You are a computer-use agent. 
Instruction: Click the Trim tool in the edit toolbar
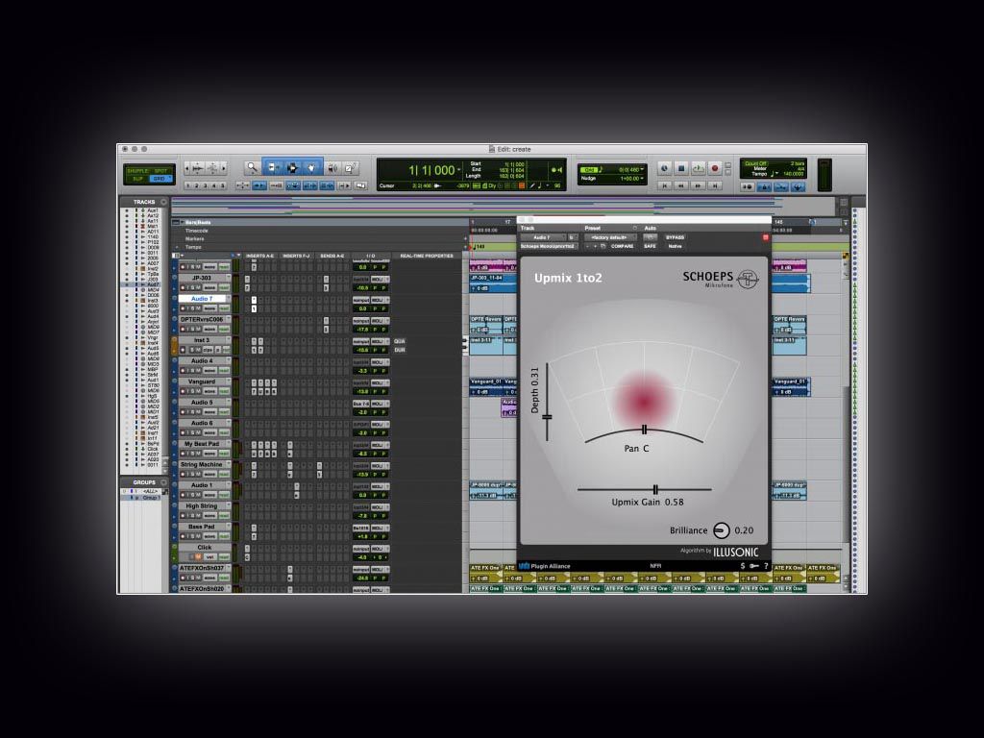point(272,167)
